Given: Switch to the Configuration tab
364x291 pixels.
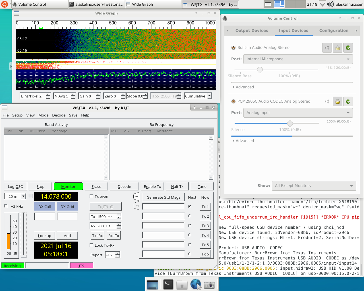Looking at the screenshot, I should tap(334, 31).
